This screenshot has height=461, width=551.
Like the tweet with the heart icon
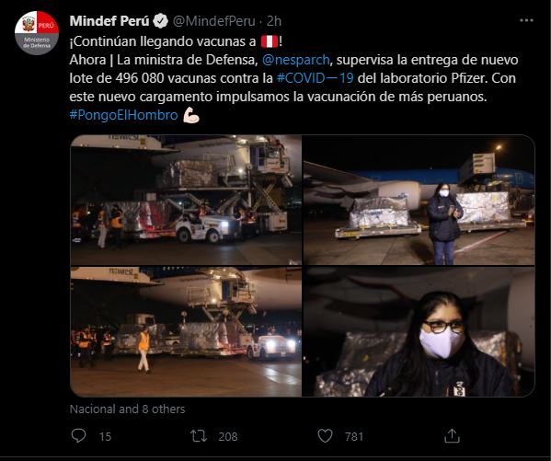(x=325, y=436)
